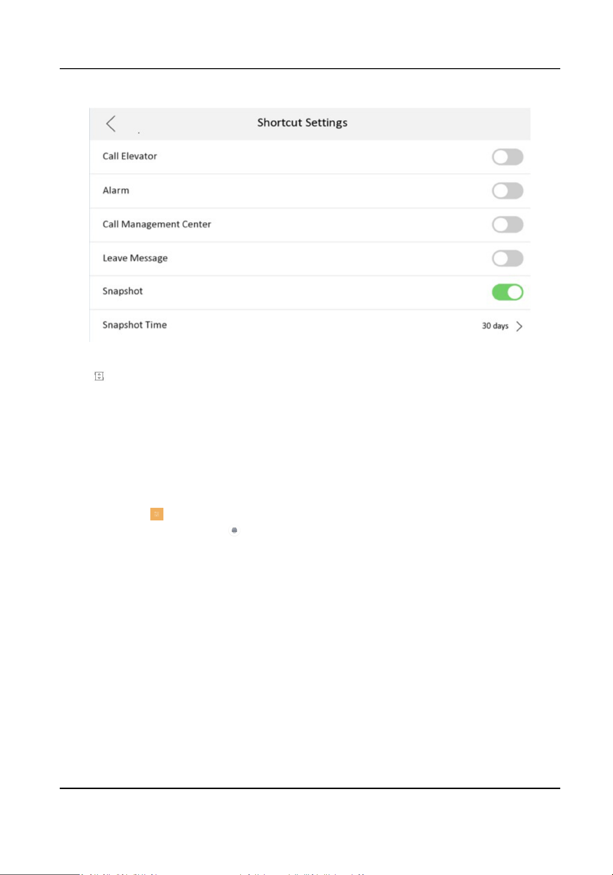Image resolution: width=613 pixels, height=875 pixels.
Task: Click the gray Shortcut Settings header bar
Action: (310, 124)
